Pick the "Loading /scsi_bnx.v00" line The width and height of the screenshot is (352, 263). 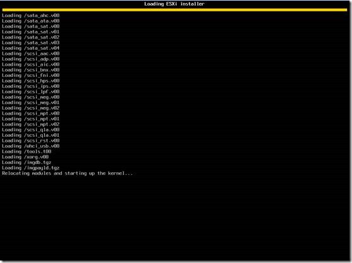31,70
